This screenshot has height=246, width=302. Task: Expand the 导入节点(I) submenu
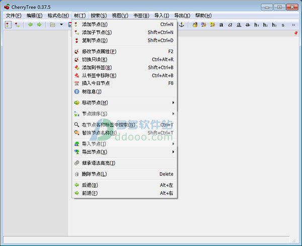tap(124, 144)
